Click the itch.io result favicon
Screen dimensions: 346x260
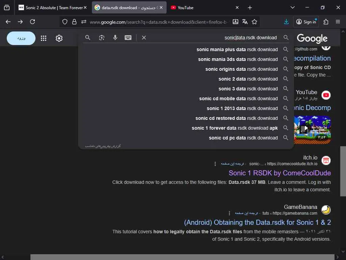click(326, 160)
